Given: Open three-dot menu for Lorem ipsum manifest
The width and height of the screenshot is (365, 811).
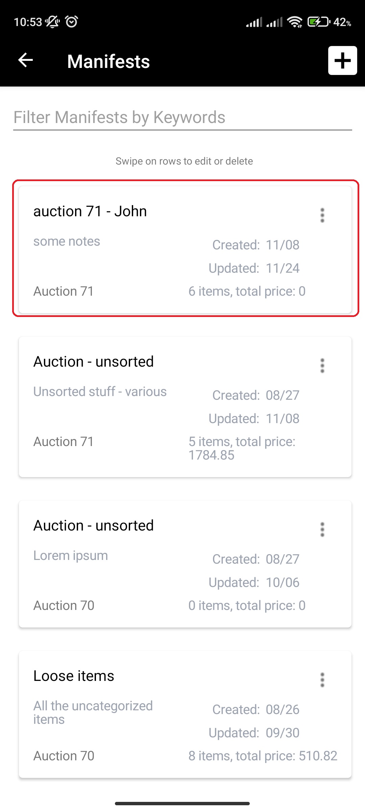Looking at the screenshot, I should pos(322,530).
